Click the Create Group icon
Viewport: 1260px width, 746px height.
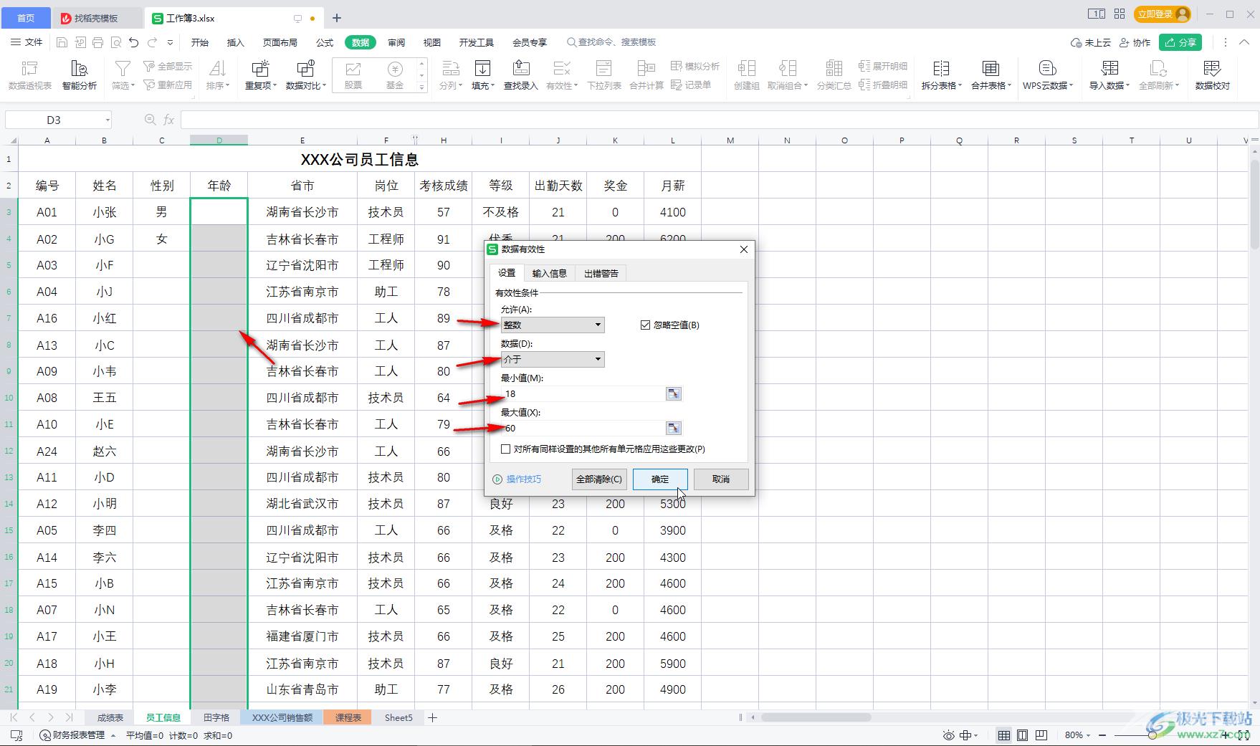(x=747, y=69)
